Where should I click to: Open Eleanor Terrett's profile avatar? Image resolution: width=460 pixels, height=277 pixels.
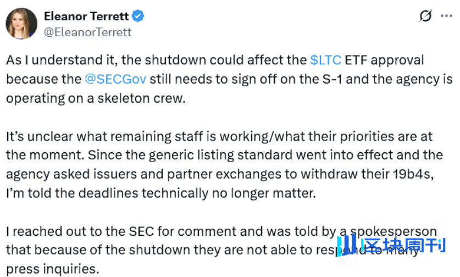(x=21, y=24)
